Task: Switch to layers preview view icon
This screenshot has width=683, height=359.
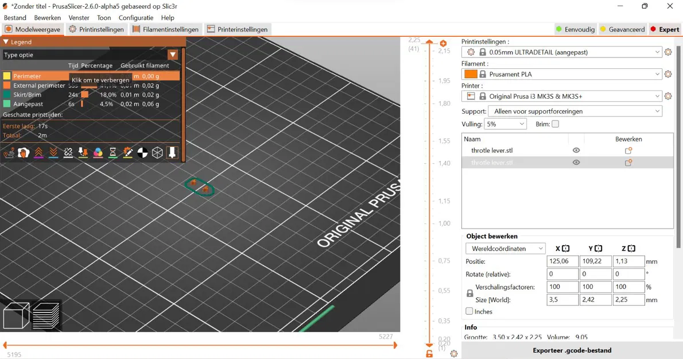Action: click(x=46, y=315)
